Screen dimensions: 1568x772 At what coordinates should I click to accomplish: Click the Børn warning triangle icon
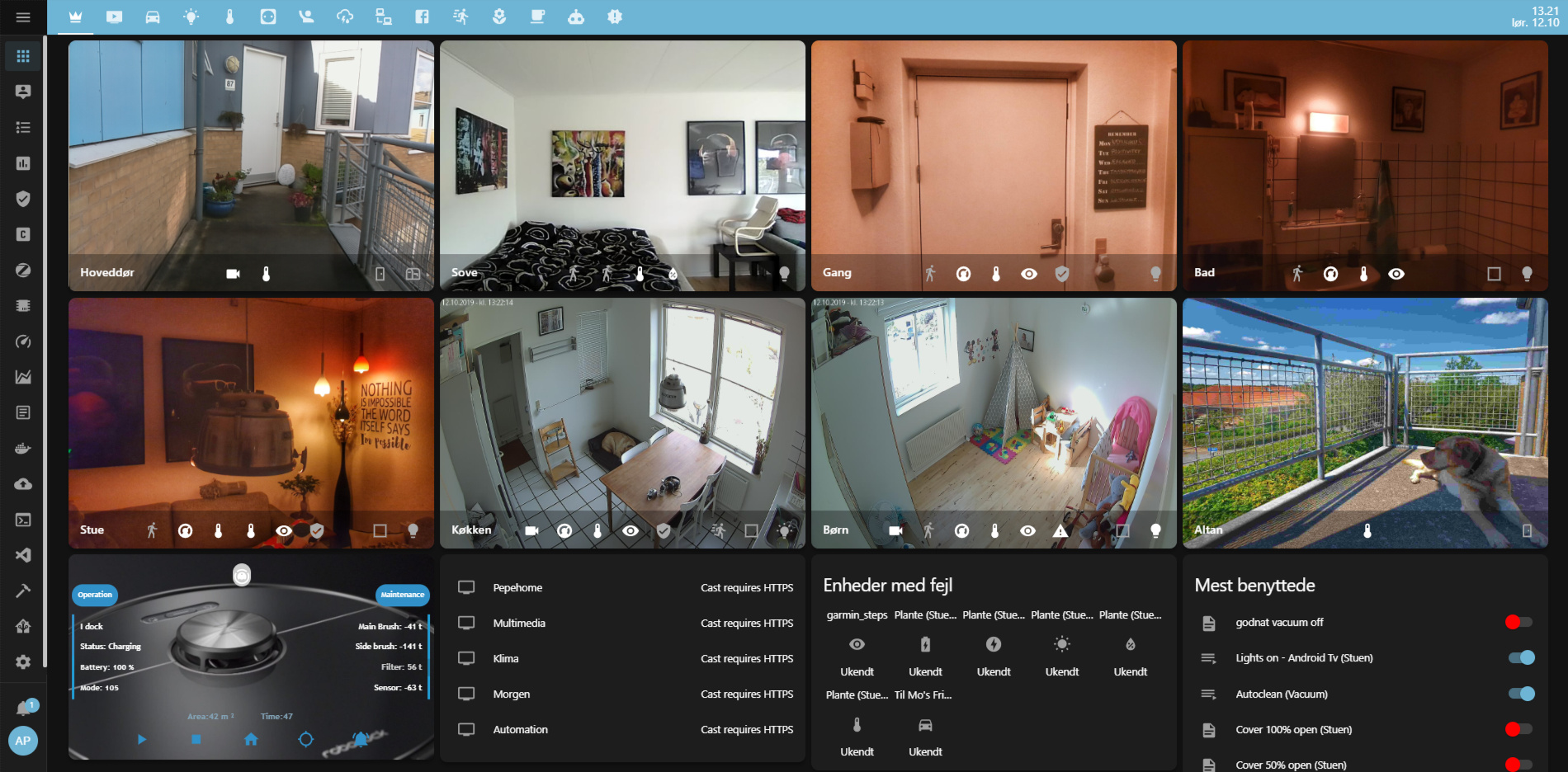(1060, 531)
